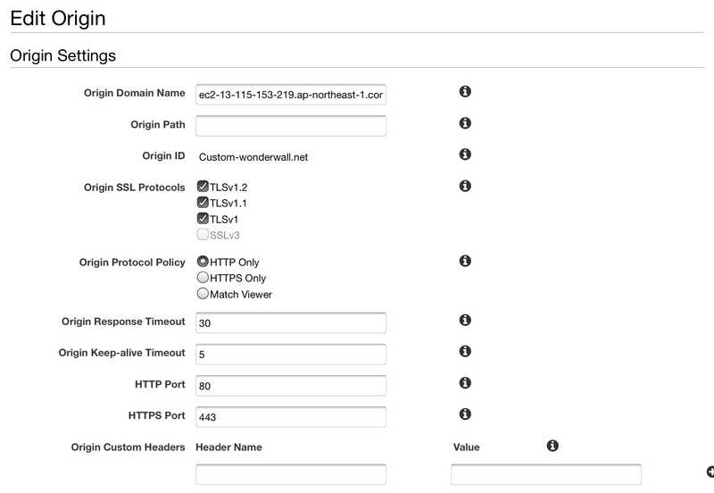Show help for Origin Custom Headers
Image resolution: width=714 pixels, height=493 pixels.
click(552, 445)
